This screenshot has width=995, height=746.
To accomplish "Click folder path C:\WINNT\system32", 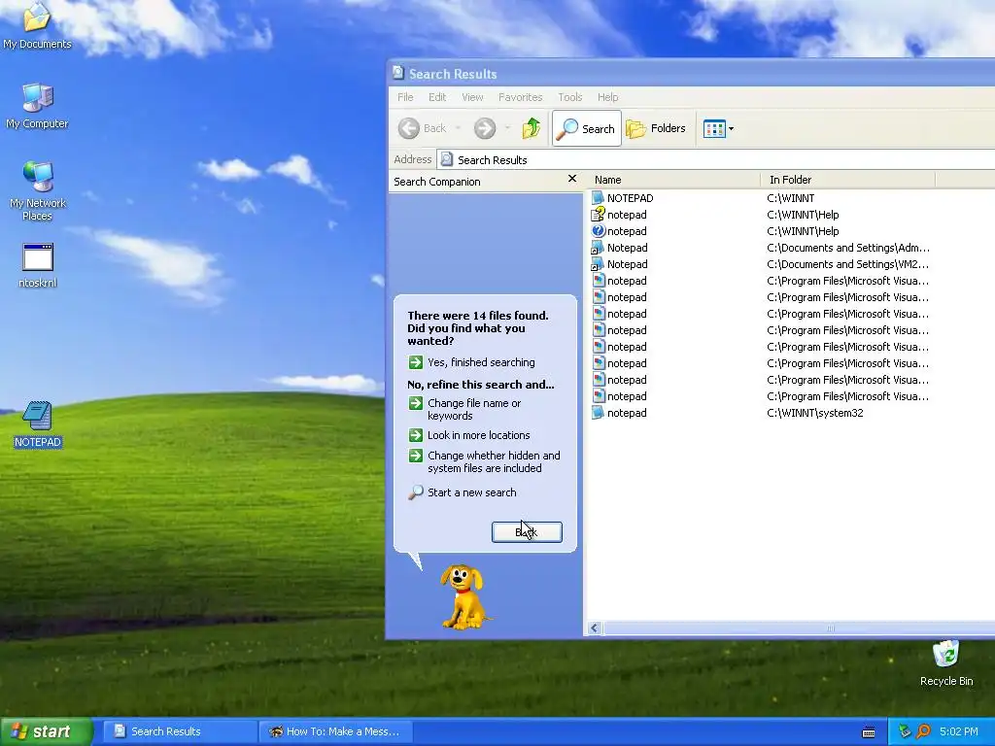I will pyautogui.click(x=815, y=412).
